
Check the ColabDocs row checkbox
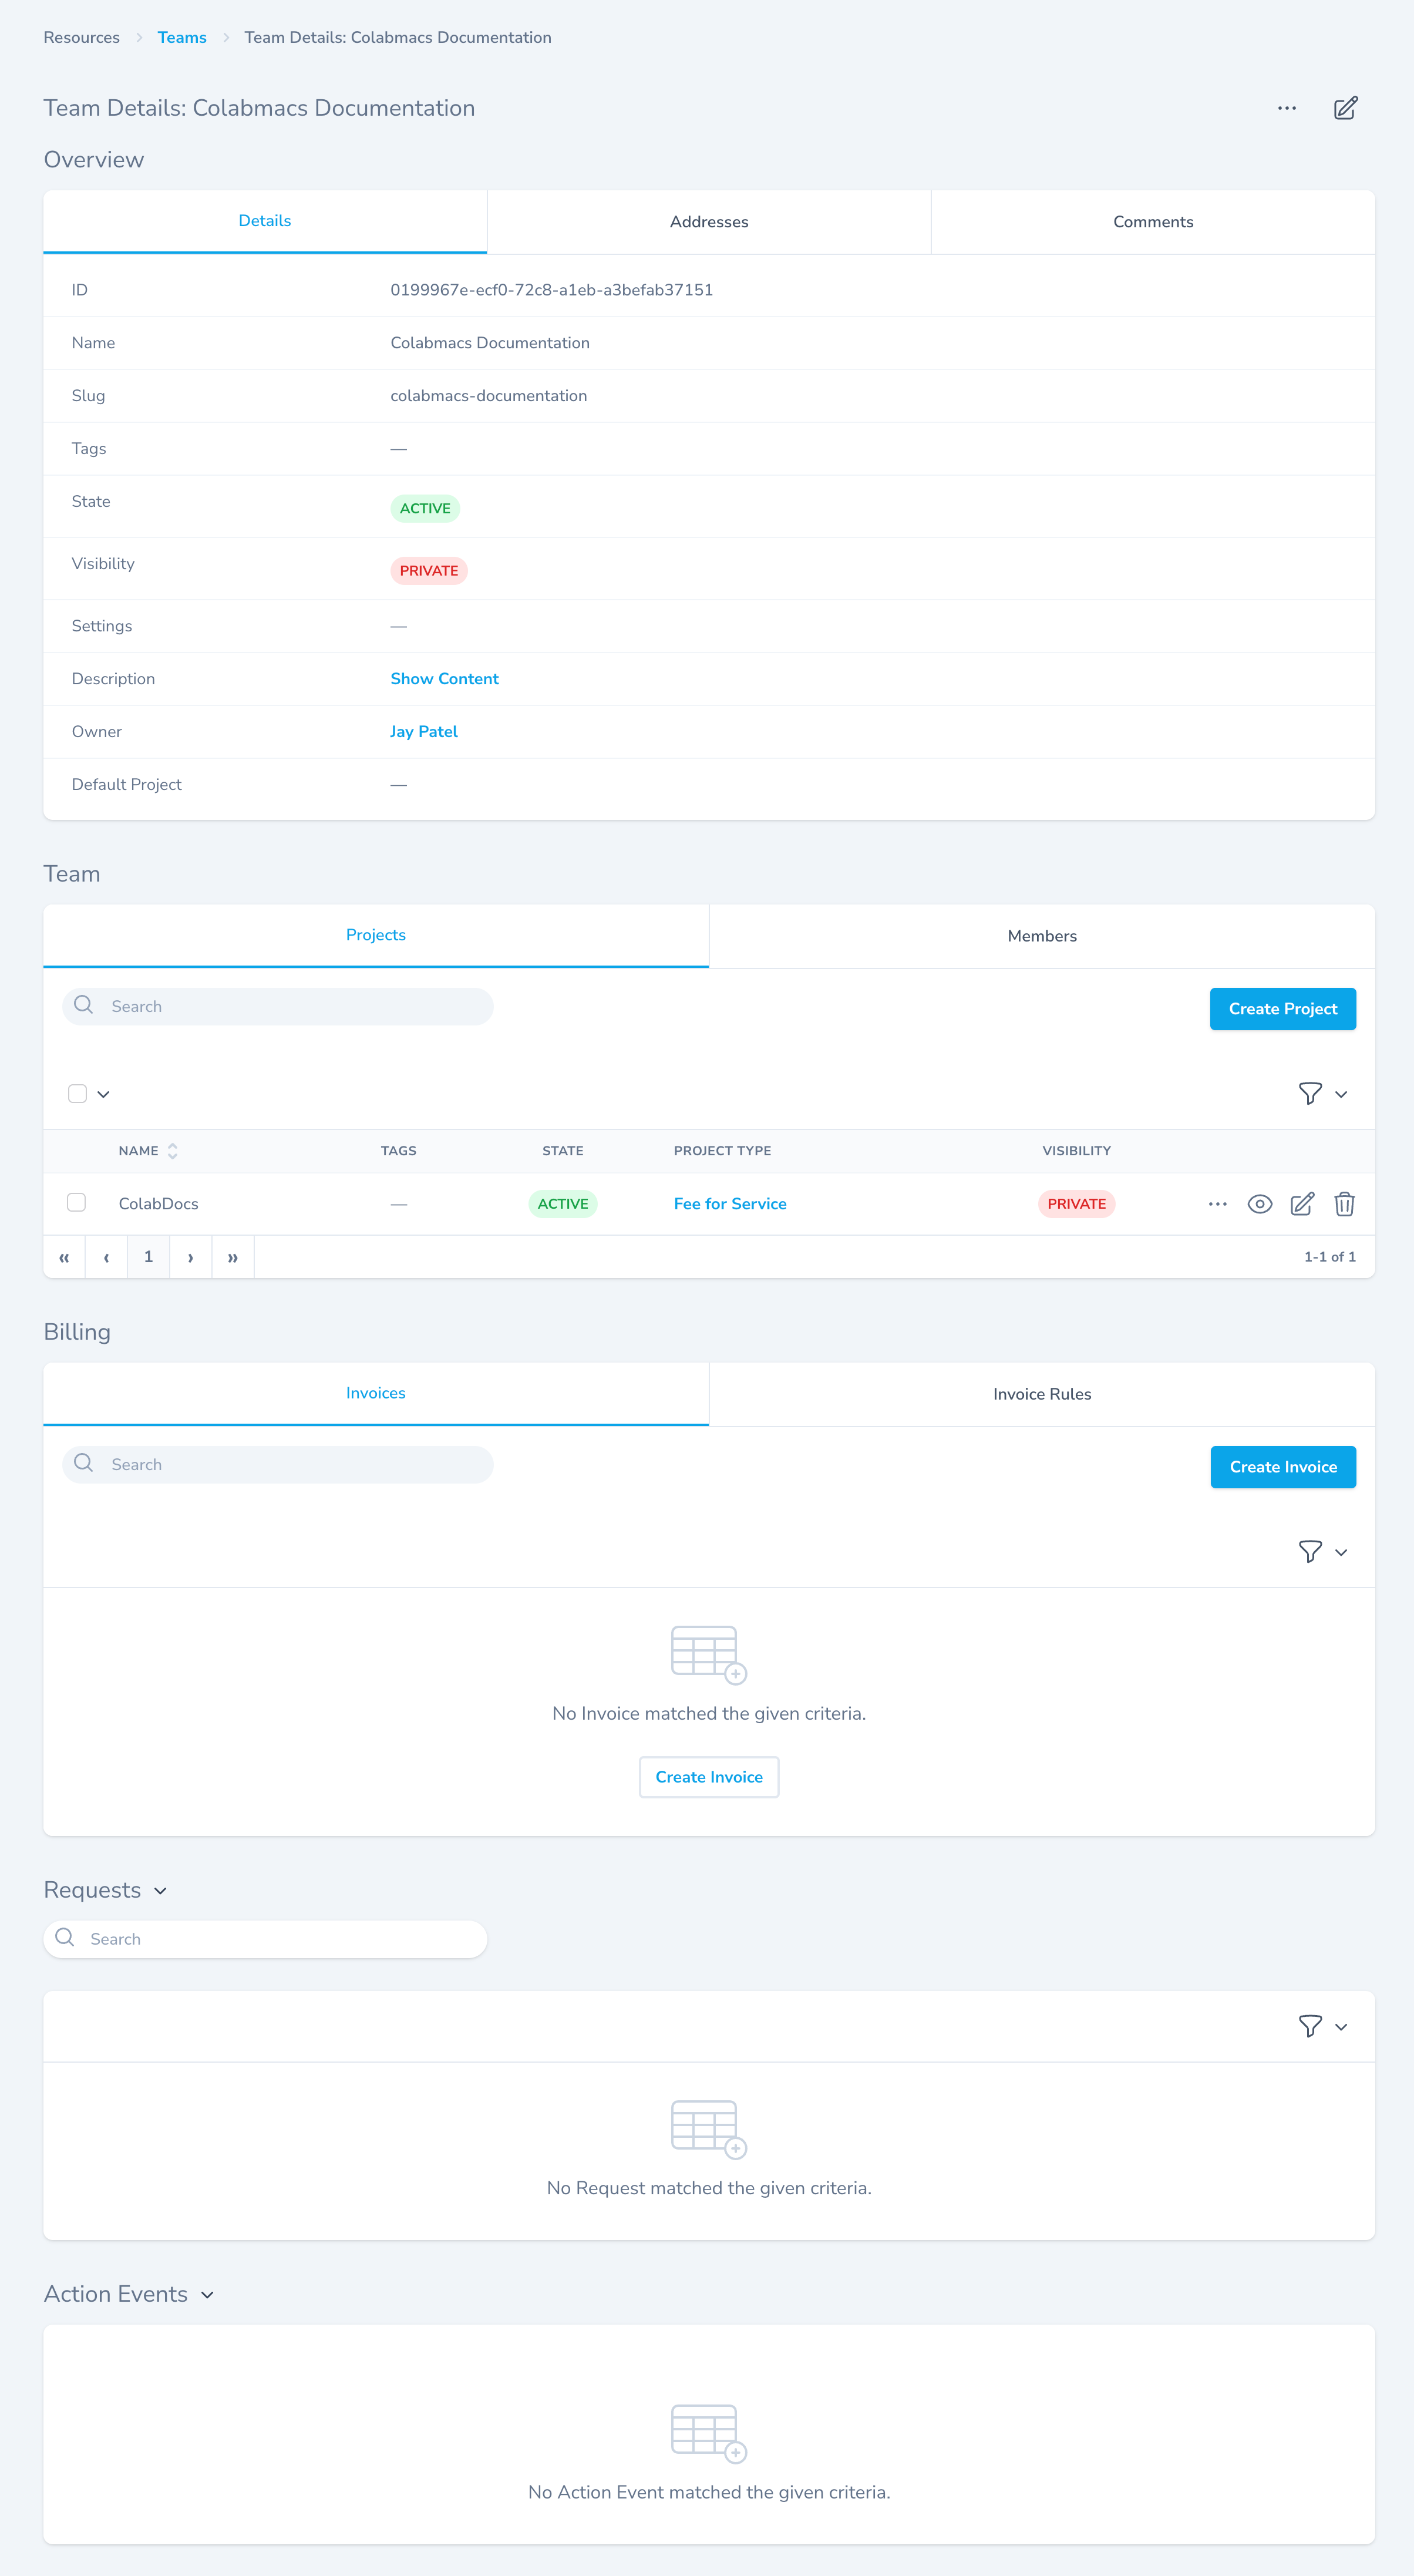coord(76,1203)
